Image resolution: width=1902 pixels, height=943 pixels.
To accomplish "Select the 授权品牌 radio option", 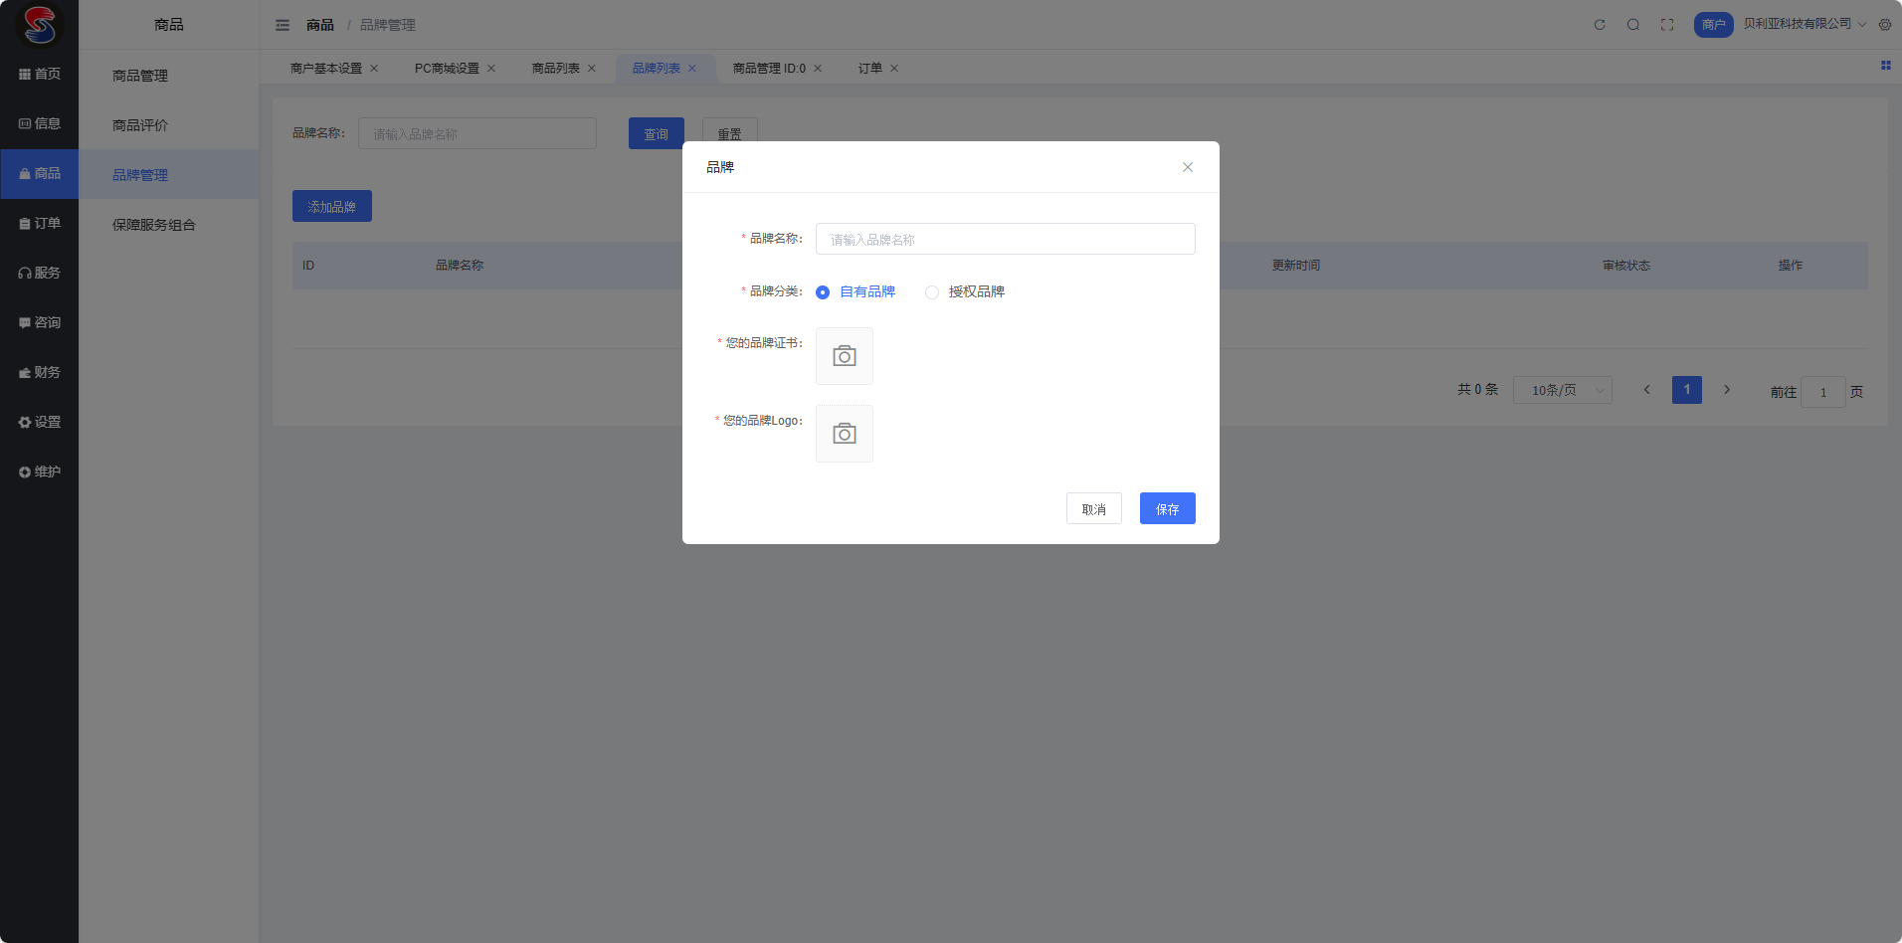I will click(x=932, y=292).
